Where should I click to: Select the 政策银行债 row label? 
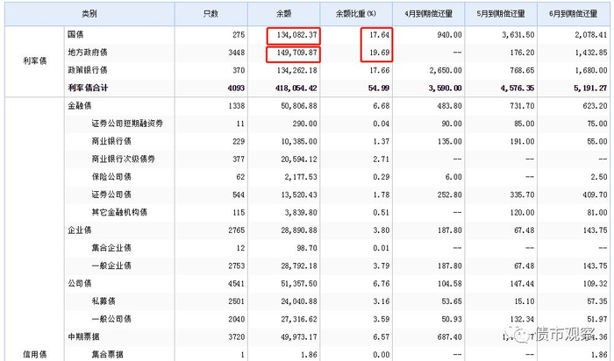point(88,70)
